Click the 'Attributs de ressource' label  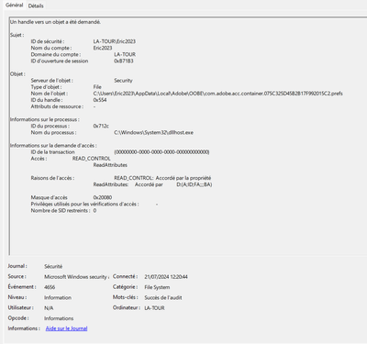coord(57,106)
